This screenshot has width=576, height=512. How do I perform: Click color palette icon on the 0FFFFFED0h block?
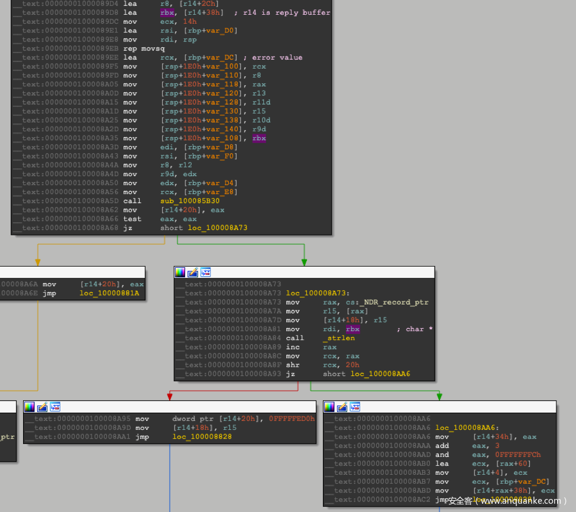(29, 407)
